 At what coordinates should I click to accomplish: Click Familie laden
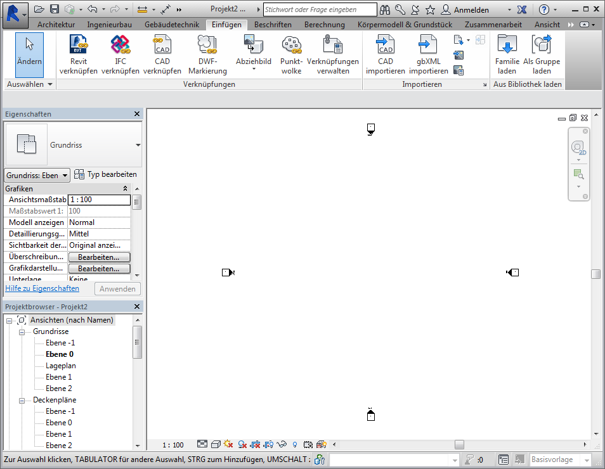point(507,55)
